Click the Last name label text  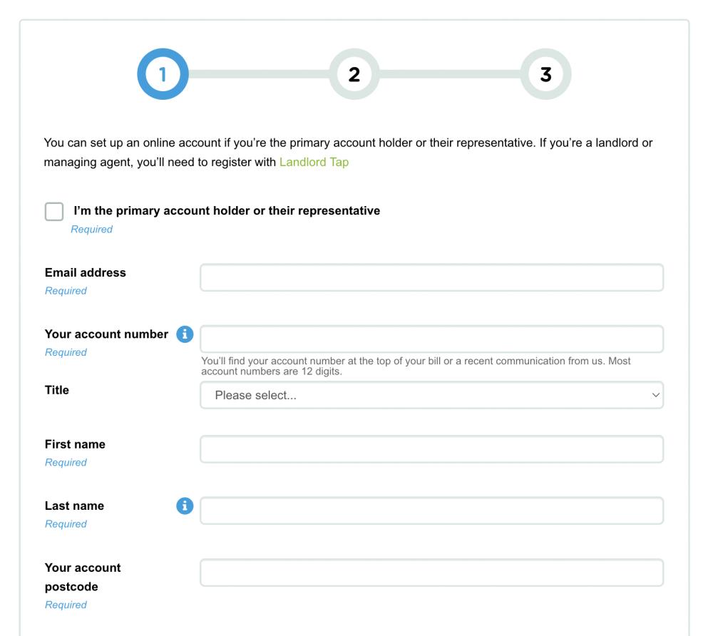(74, 506)
